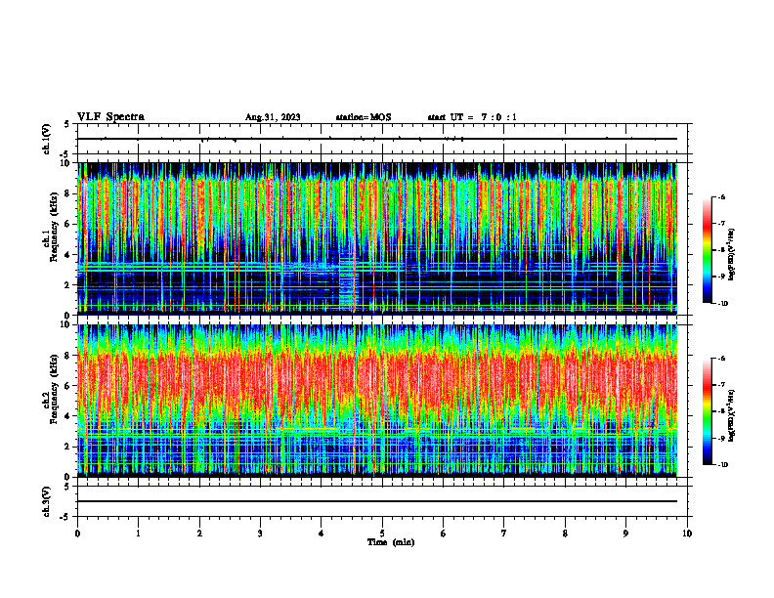The image size is (774, 598).
Task: Click the "Time (min)" axis label
Action: [391, 542]
